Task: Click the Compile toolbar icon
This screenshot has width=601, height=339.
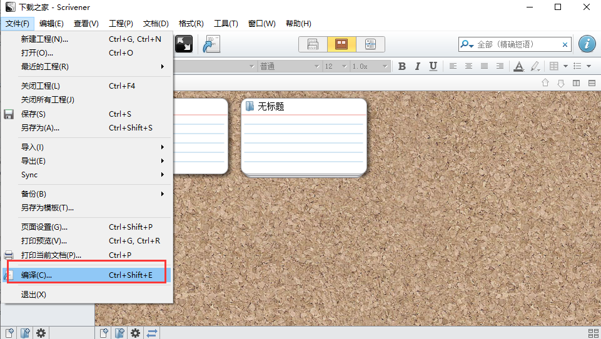Action: [x=211, y=44]
